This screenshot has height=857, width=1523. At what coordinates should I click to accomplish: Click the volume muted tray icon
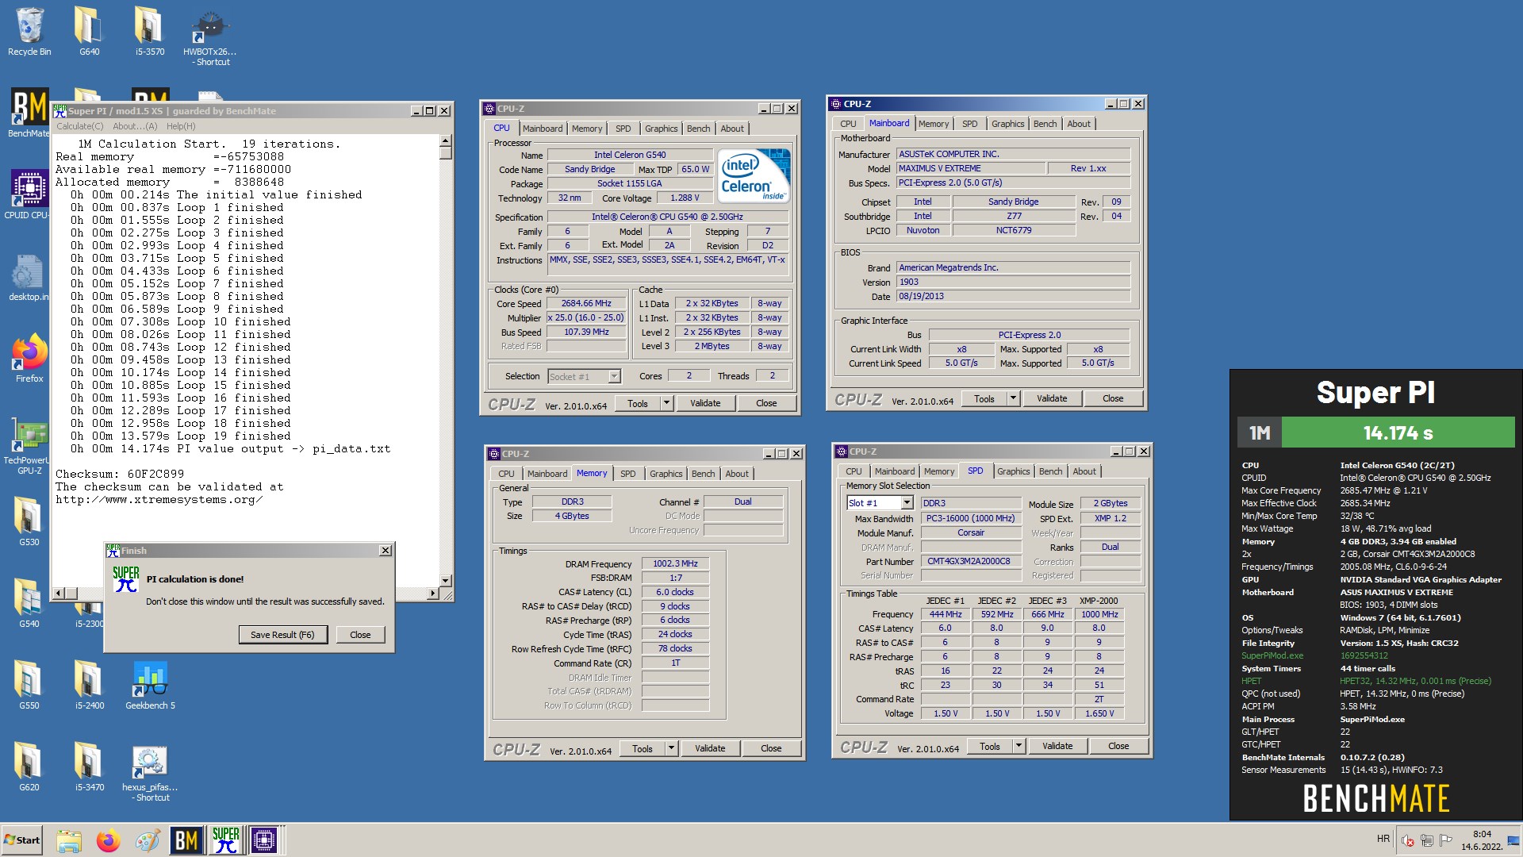pos(1409,840)
